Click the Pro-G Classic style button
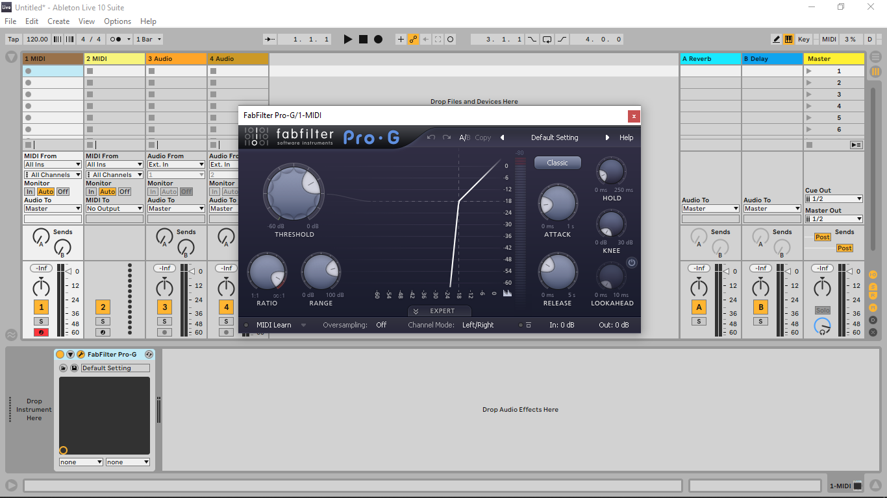 [557, 163]
